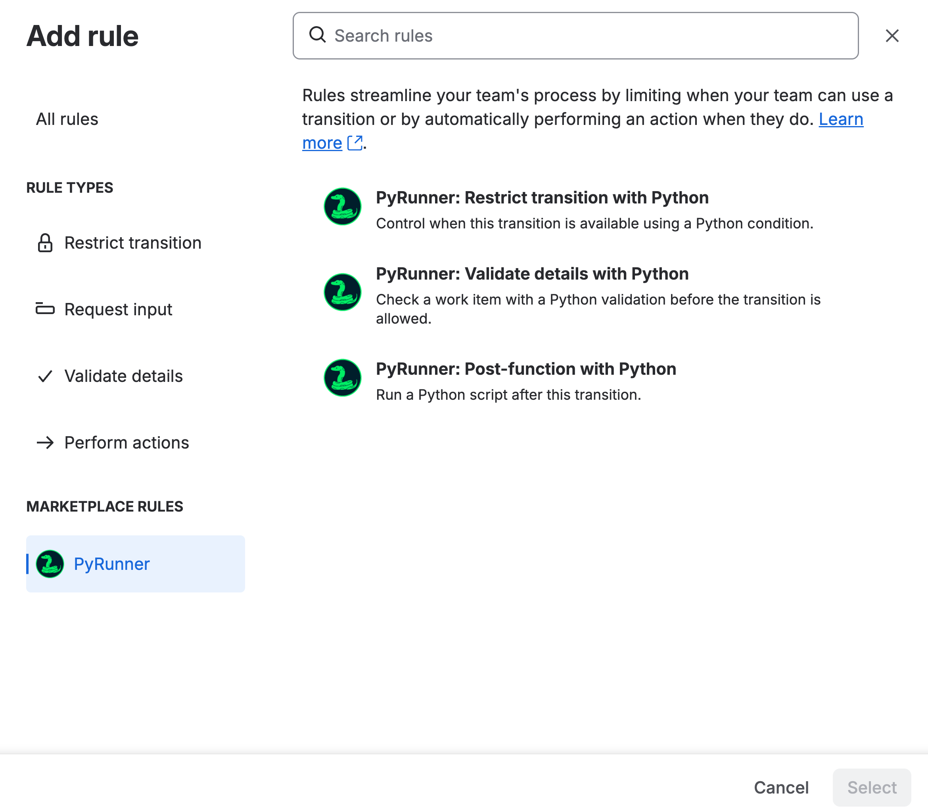Click snake icon for Validate details with Python
928x809 pixels.
[343, 292]
